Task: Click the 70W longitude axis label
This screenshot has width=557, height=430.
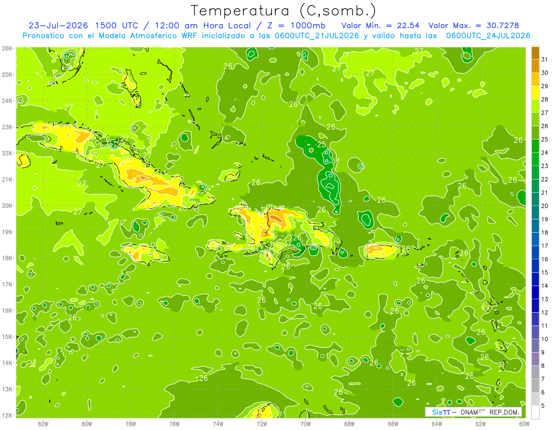Action: (305, 424)
